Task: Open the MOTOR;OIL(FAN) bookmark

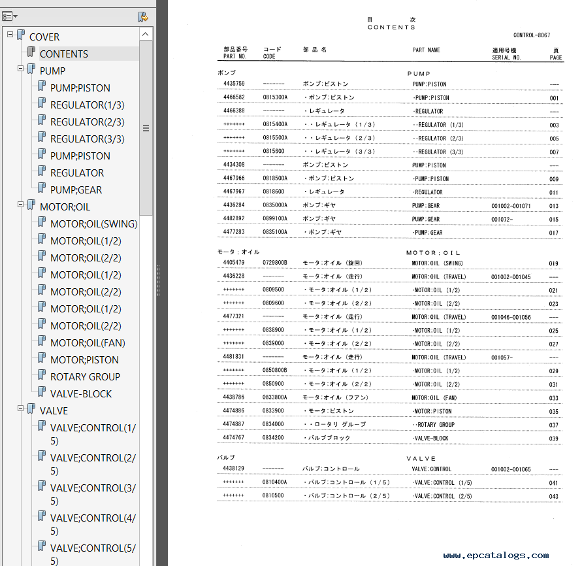Action: point(88,343)
